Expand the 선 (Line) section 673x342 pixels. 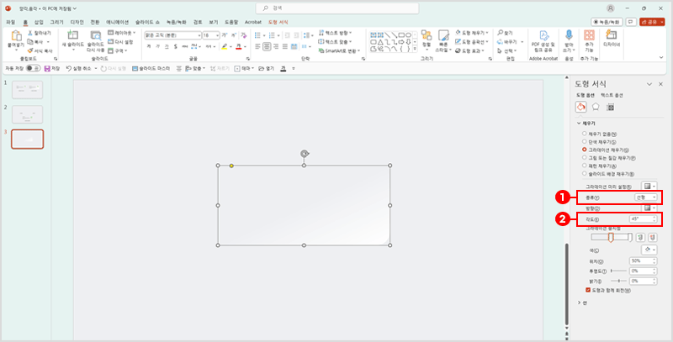point(579,302)
